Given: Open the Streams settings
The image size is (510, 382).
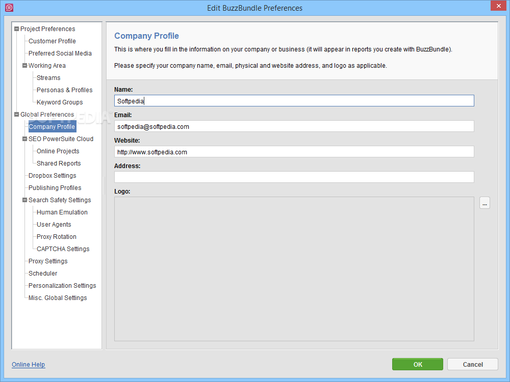Looking at the screenshot, I should coord(48,78).
